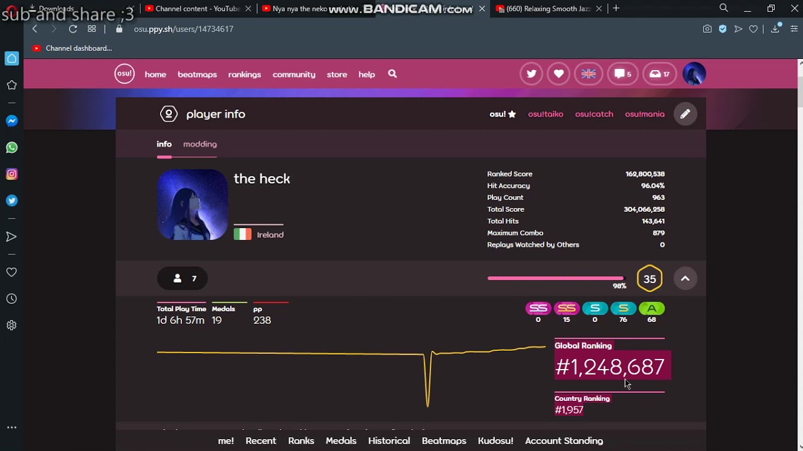The width and height of the screenshot is (803, 451).
Task: Click the player info circle icon
Action: point(169,114)
